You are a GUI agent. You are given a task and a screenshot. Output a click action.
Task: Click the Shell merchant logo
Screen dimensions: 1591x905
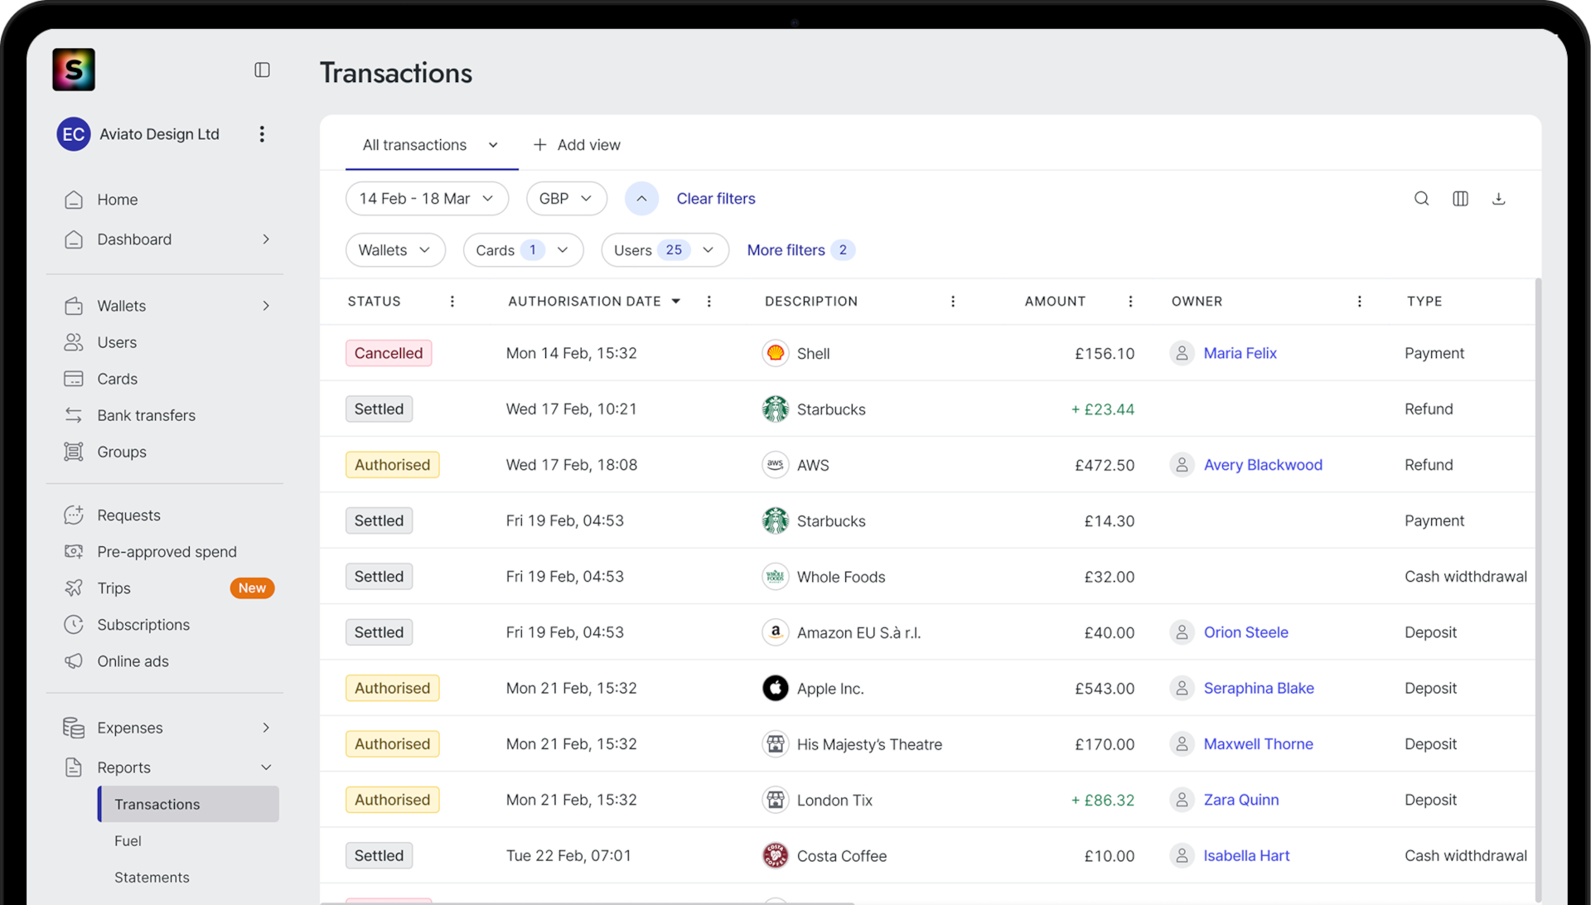point(776,353)
